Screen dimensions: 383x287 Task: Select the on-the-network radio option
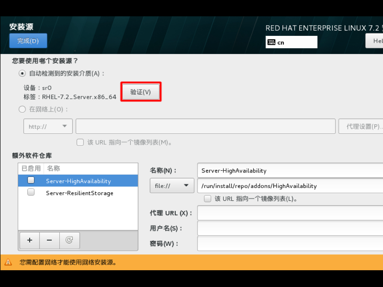(22, 109)
